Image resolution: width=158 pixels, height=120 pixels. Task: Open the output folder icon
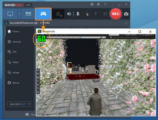click(92, 4)
